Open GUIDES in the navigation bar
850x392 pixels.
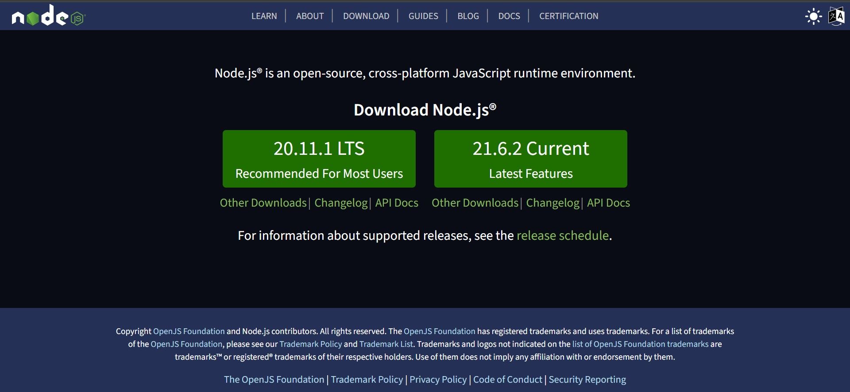[x=423, y=16]
